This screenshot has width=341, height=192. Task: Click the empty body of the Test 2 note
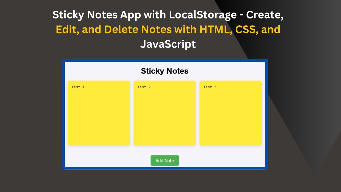pos(165,117)
